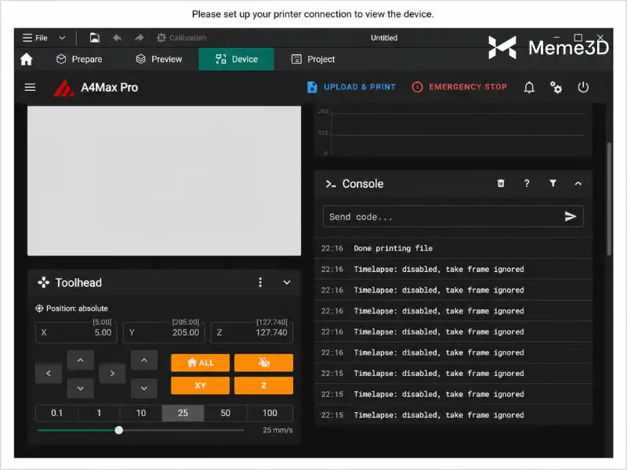Screen dimensions: 627x470
Task: Select 1 step distance
Action: (x=99, y=413)
